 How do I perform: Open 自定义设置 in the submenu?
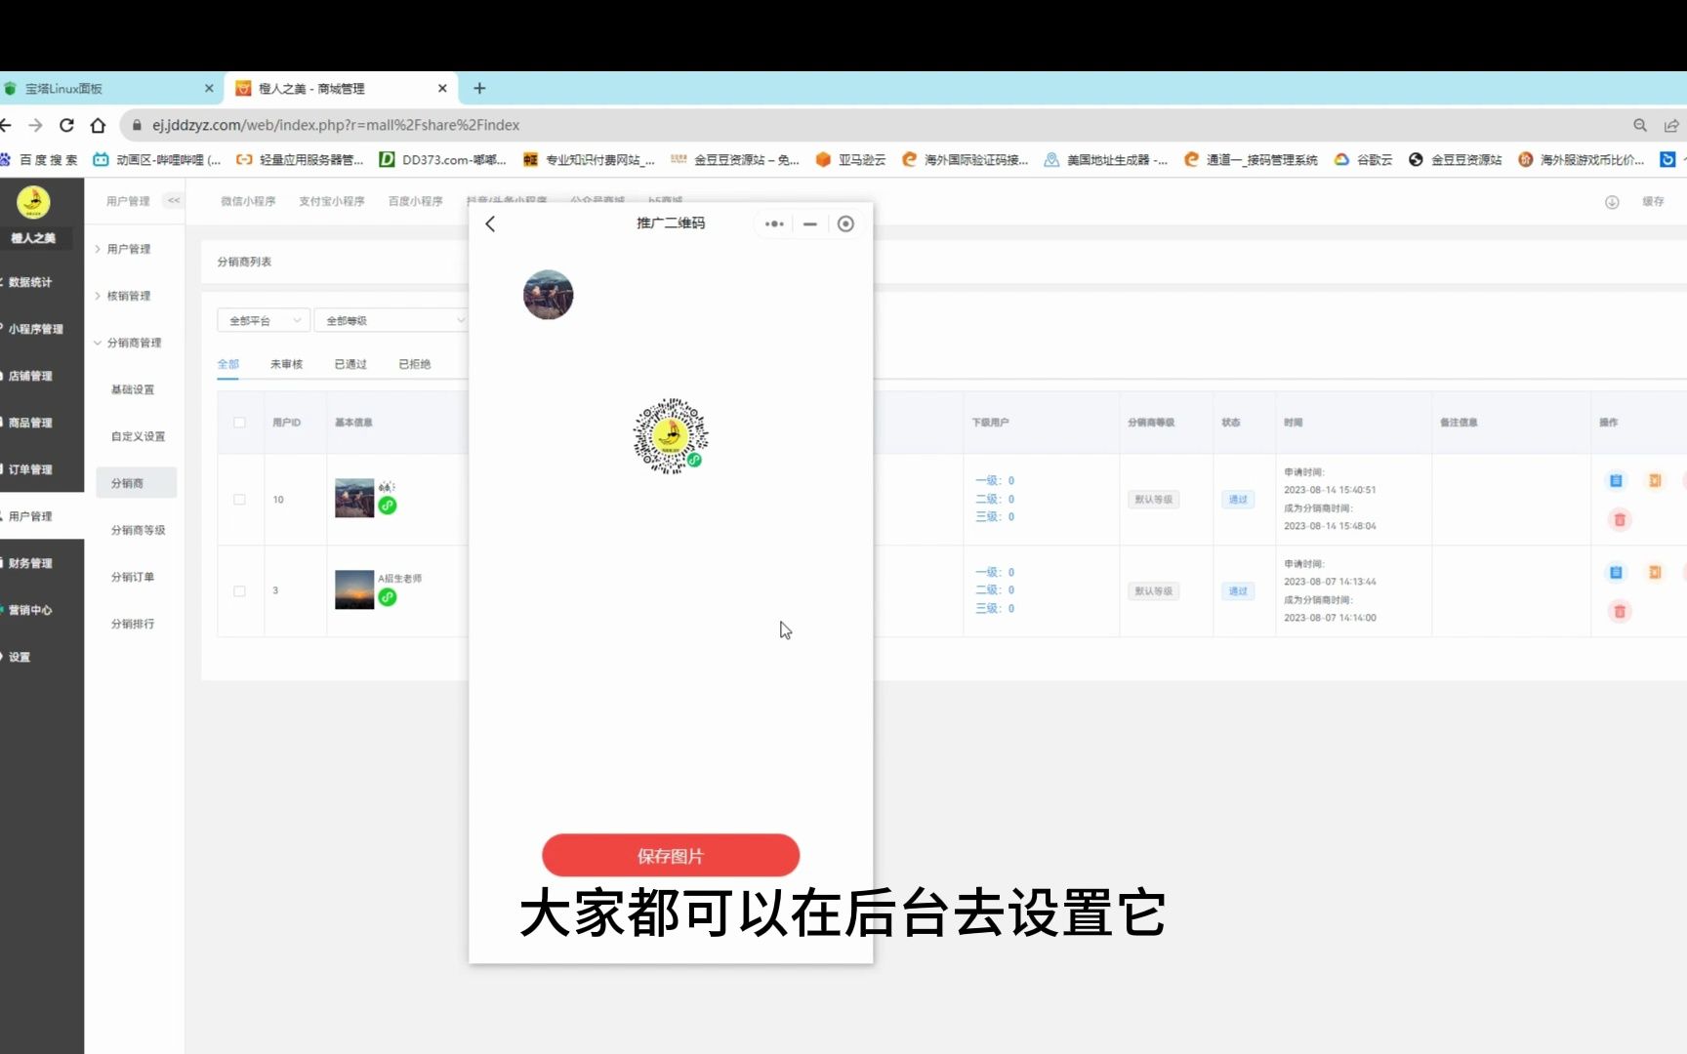click(x=138, y=436)
